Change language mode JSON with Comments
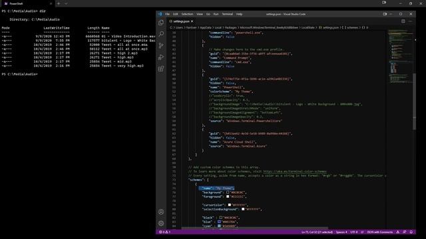426x239 pixels. [x=380, y=232]
